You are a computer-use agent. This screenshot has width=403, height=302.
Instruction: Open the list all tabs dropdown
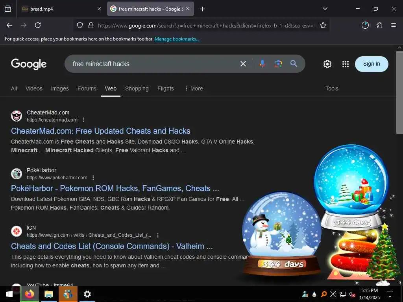point(325,9)
